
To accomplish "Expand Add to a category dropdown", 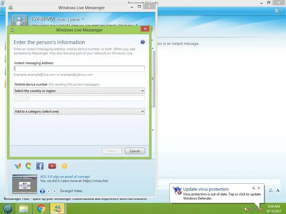I will (79, 111).
